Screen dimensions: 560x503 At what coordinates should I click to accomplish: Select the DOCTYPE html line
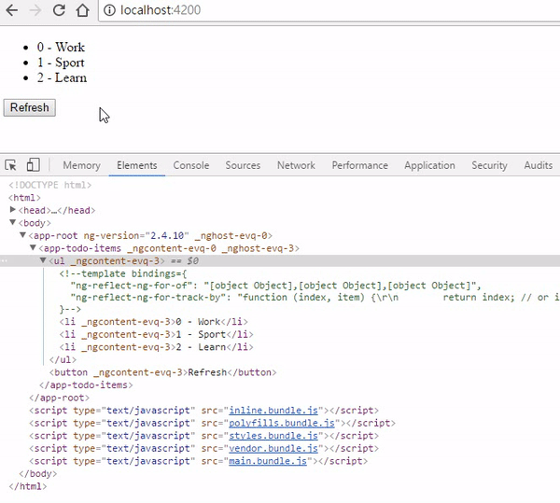(50, 185)
